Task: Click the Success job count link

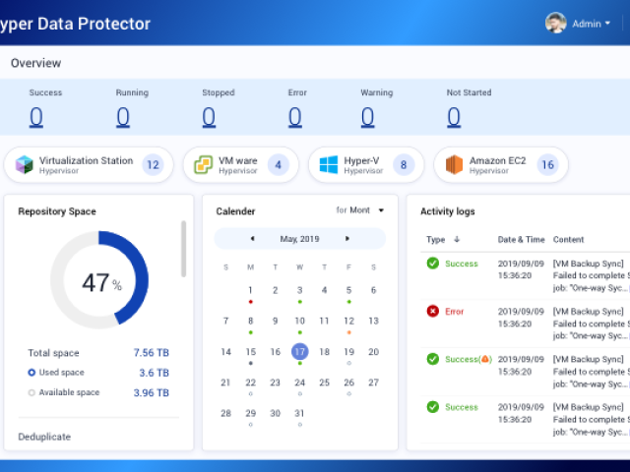Action: (x=36, y=117)
